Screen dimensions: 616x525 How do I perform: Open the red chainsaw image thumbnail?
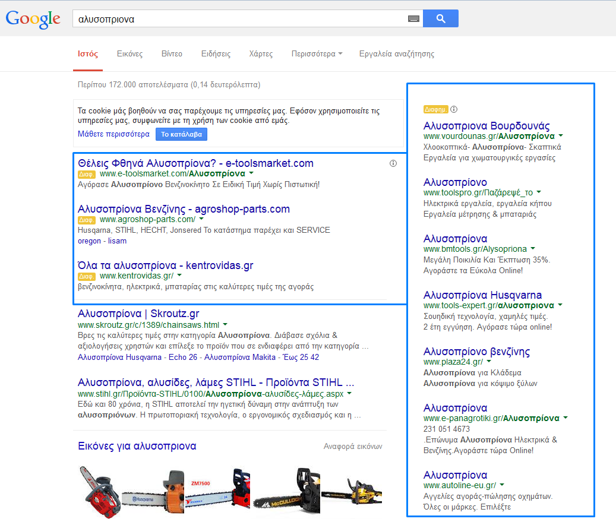click(x=100, y=492)
